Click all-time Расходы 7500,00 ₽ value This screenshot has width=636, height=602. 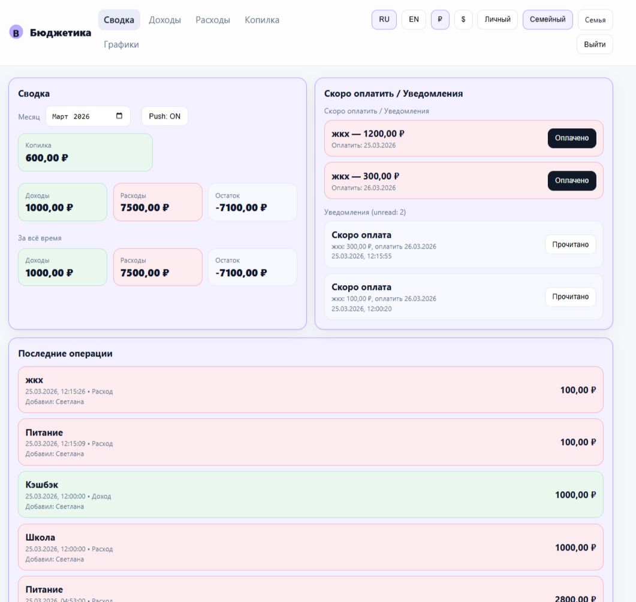pyautogui.click(x=144, y=273)
